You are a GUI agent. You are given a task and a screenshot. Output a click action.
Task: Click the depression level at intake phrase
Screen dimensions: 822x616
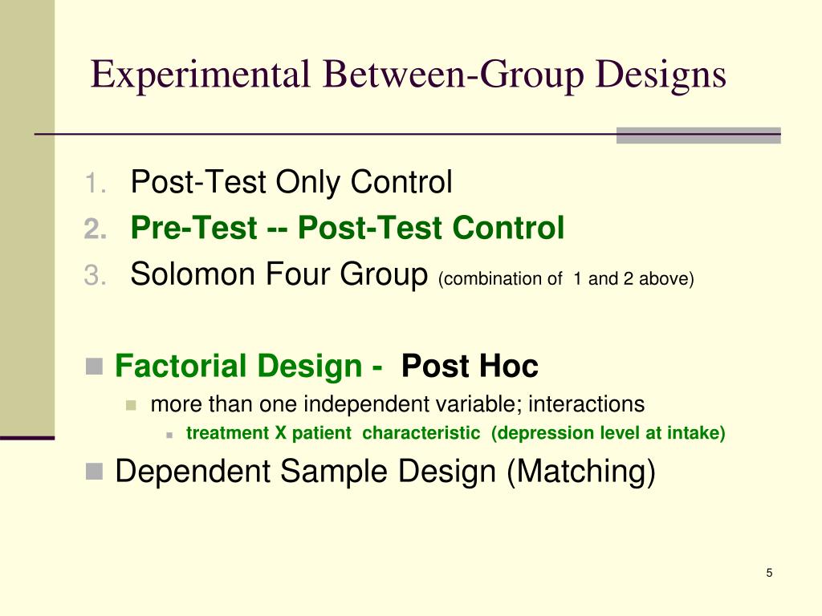pyautogui.click(x=608, y=433)
